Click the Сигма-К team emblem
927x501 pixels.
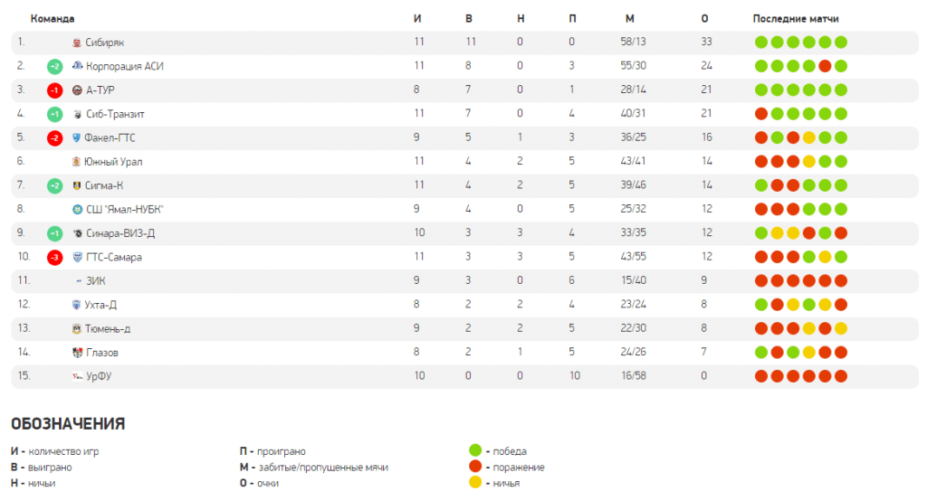click(77, 185)
